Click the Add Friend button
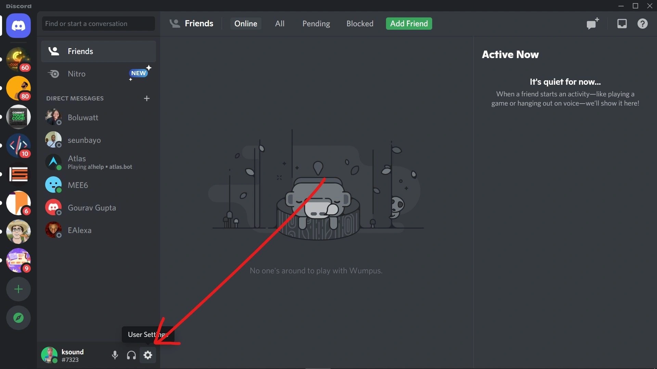This screenshot has width=657, height=369. [x=409, y=24]
